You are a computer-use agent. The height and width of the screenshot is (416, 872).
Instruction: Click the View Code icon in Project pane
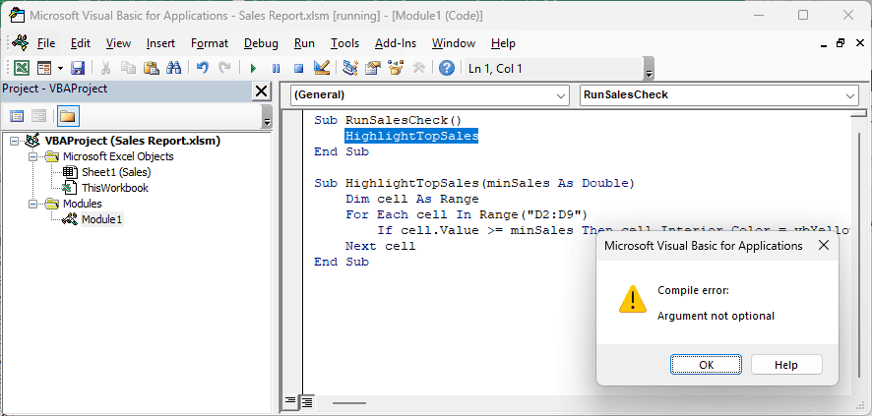click(18, 116)
